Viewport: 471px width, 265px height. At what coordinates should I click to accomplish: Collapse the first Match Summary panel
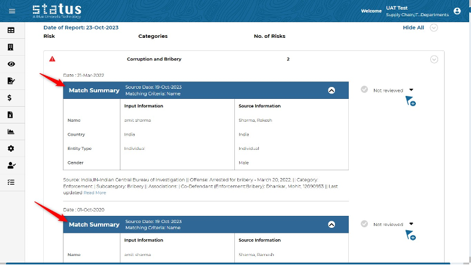pos(331,91)
